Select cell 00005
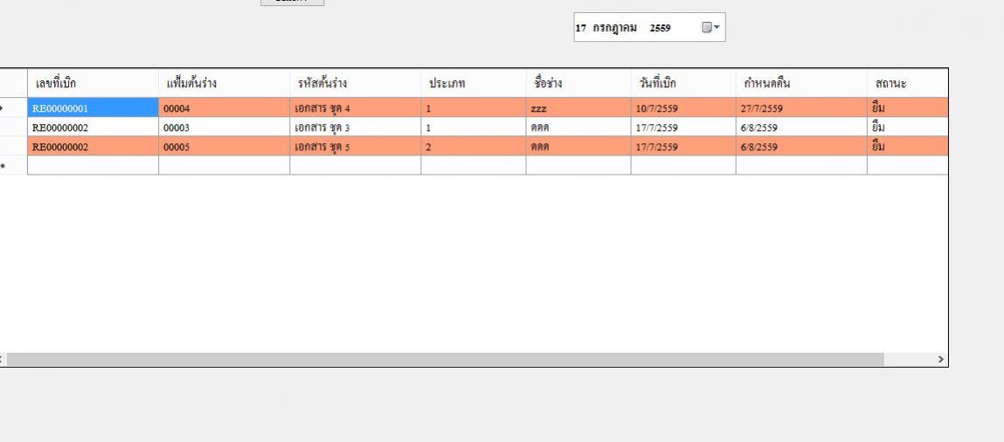 (224, 146)
